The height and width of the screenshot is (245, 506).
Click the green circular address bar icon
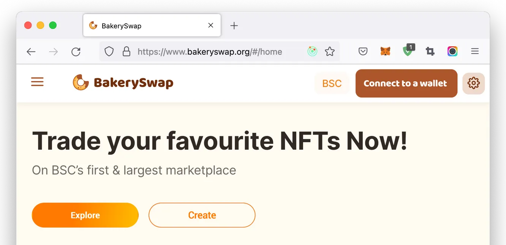click(x=312, y=52)
